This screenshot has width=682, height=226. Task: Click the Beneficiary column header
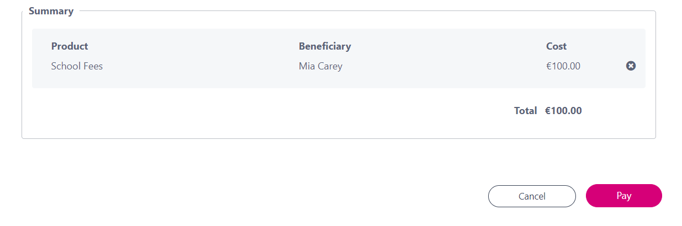pyautogui.click(x=325, y=46)
